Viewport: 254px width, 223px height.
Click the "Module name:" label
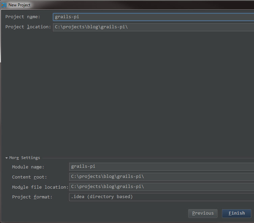pos(28,167)
